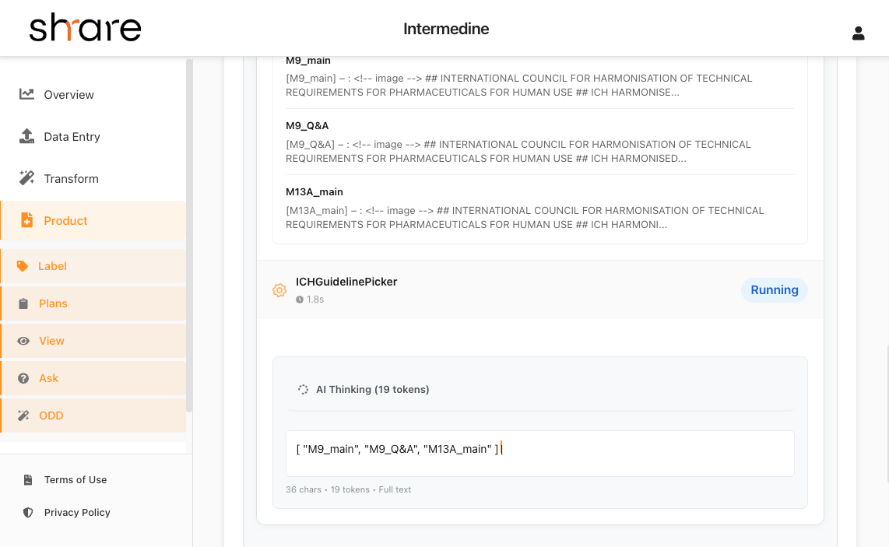
Task: Switch to the Product menu item
Action: point(66,220)
